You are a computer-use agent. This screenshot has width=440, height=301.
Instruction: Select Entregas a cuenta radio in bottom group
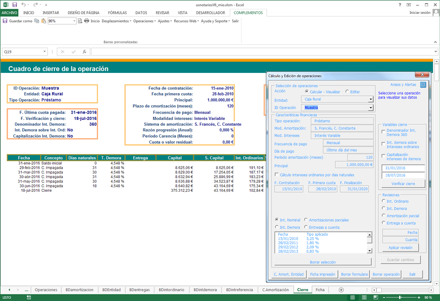[x=306, y=227]
